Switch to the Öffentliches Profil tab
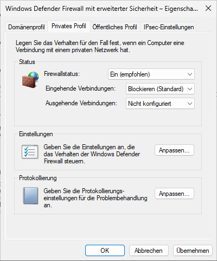This screenshot has width=217, height=261. tap(115, 27)
